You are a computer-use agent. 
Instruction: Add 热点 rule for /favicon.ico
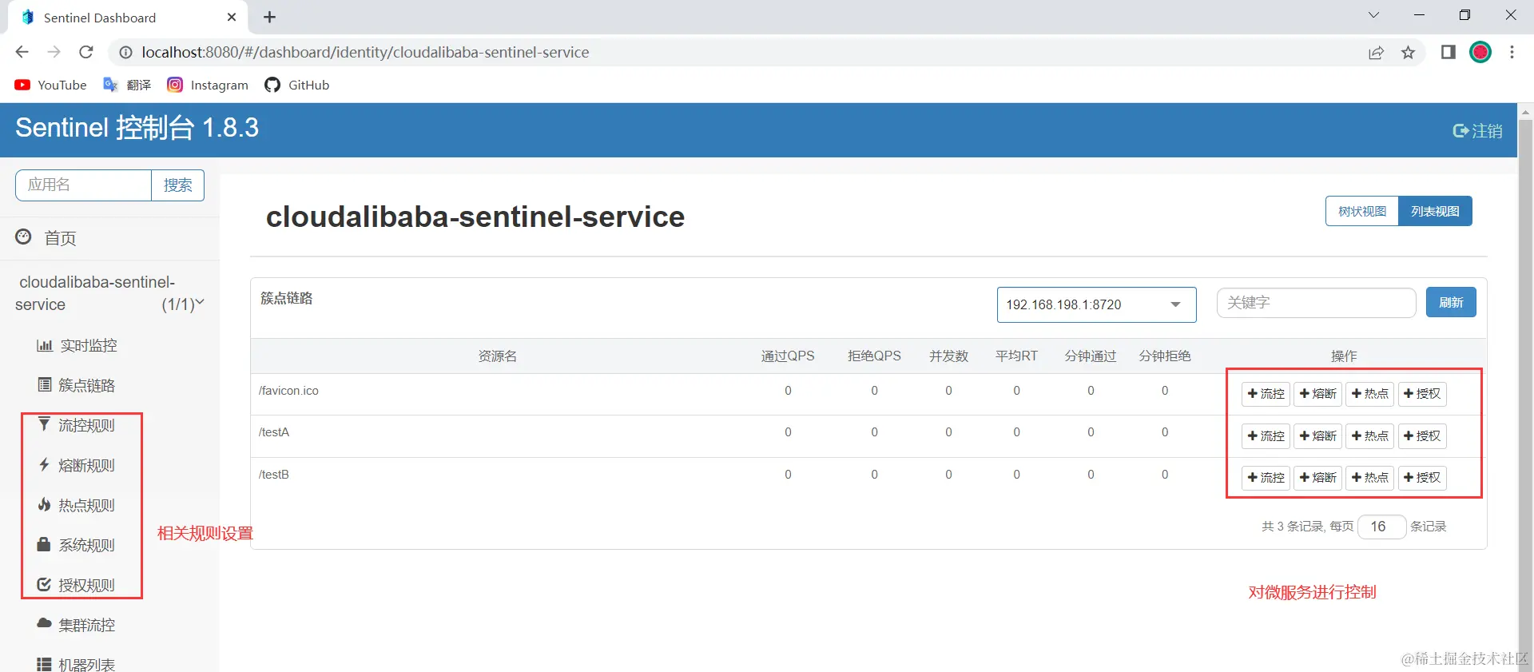pyautogui.click(x=1369, y=394)
